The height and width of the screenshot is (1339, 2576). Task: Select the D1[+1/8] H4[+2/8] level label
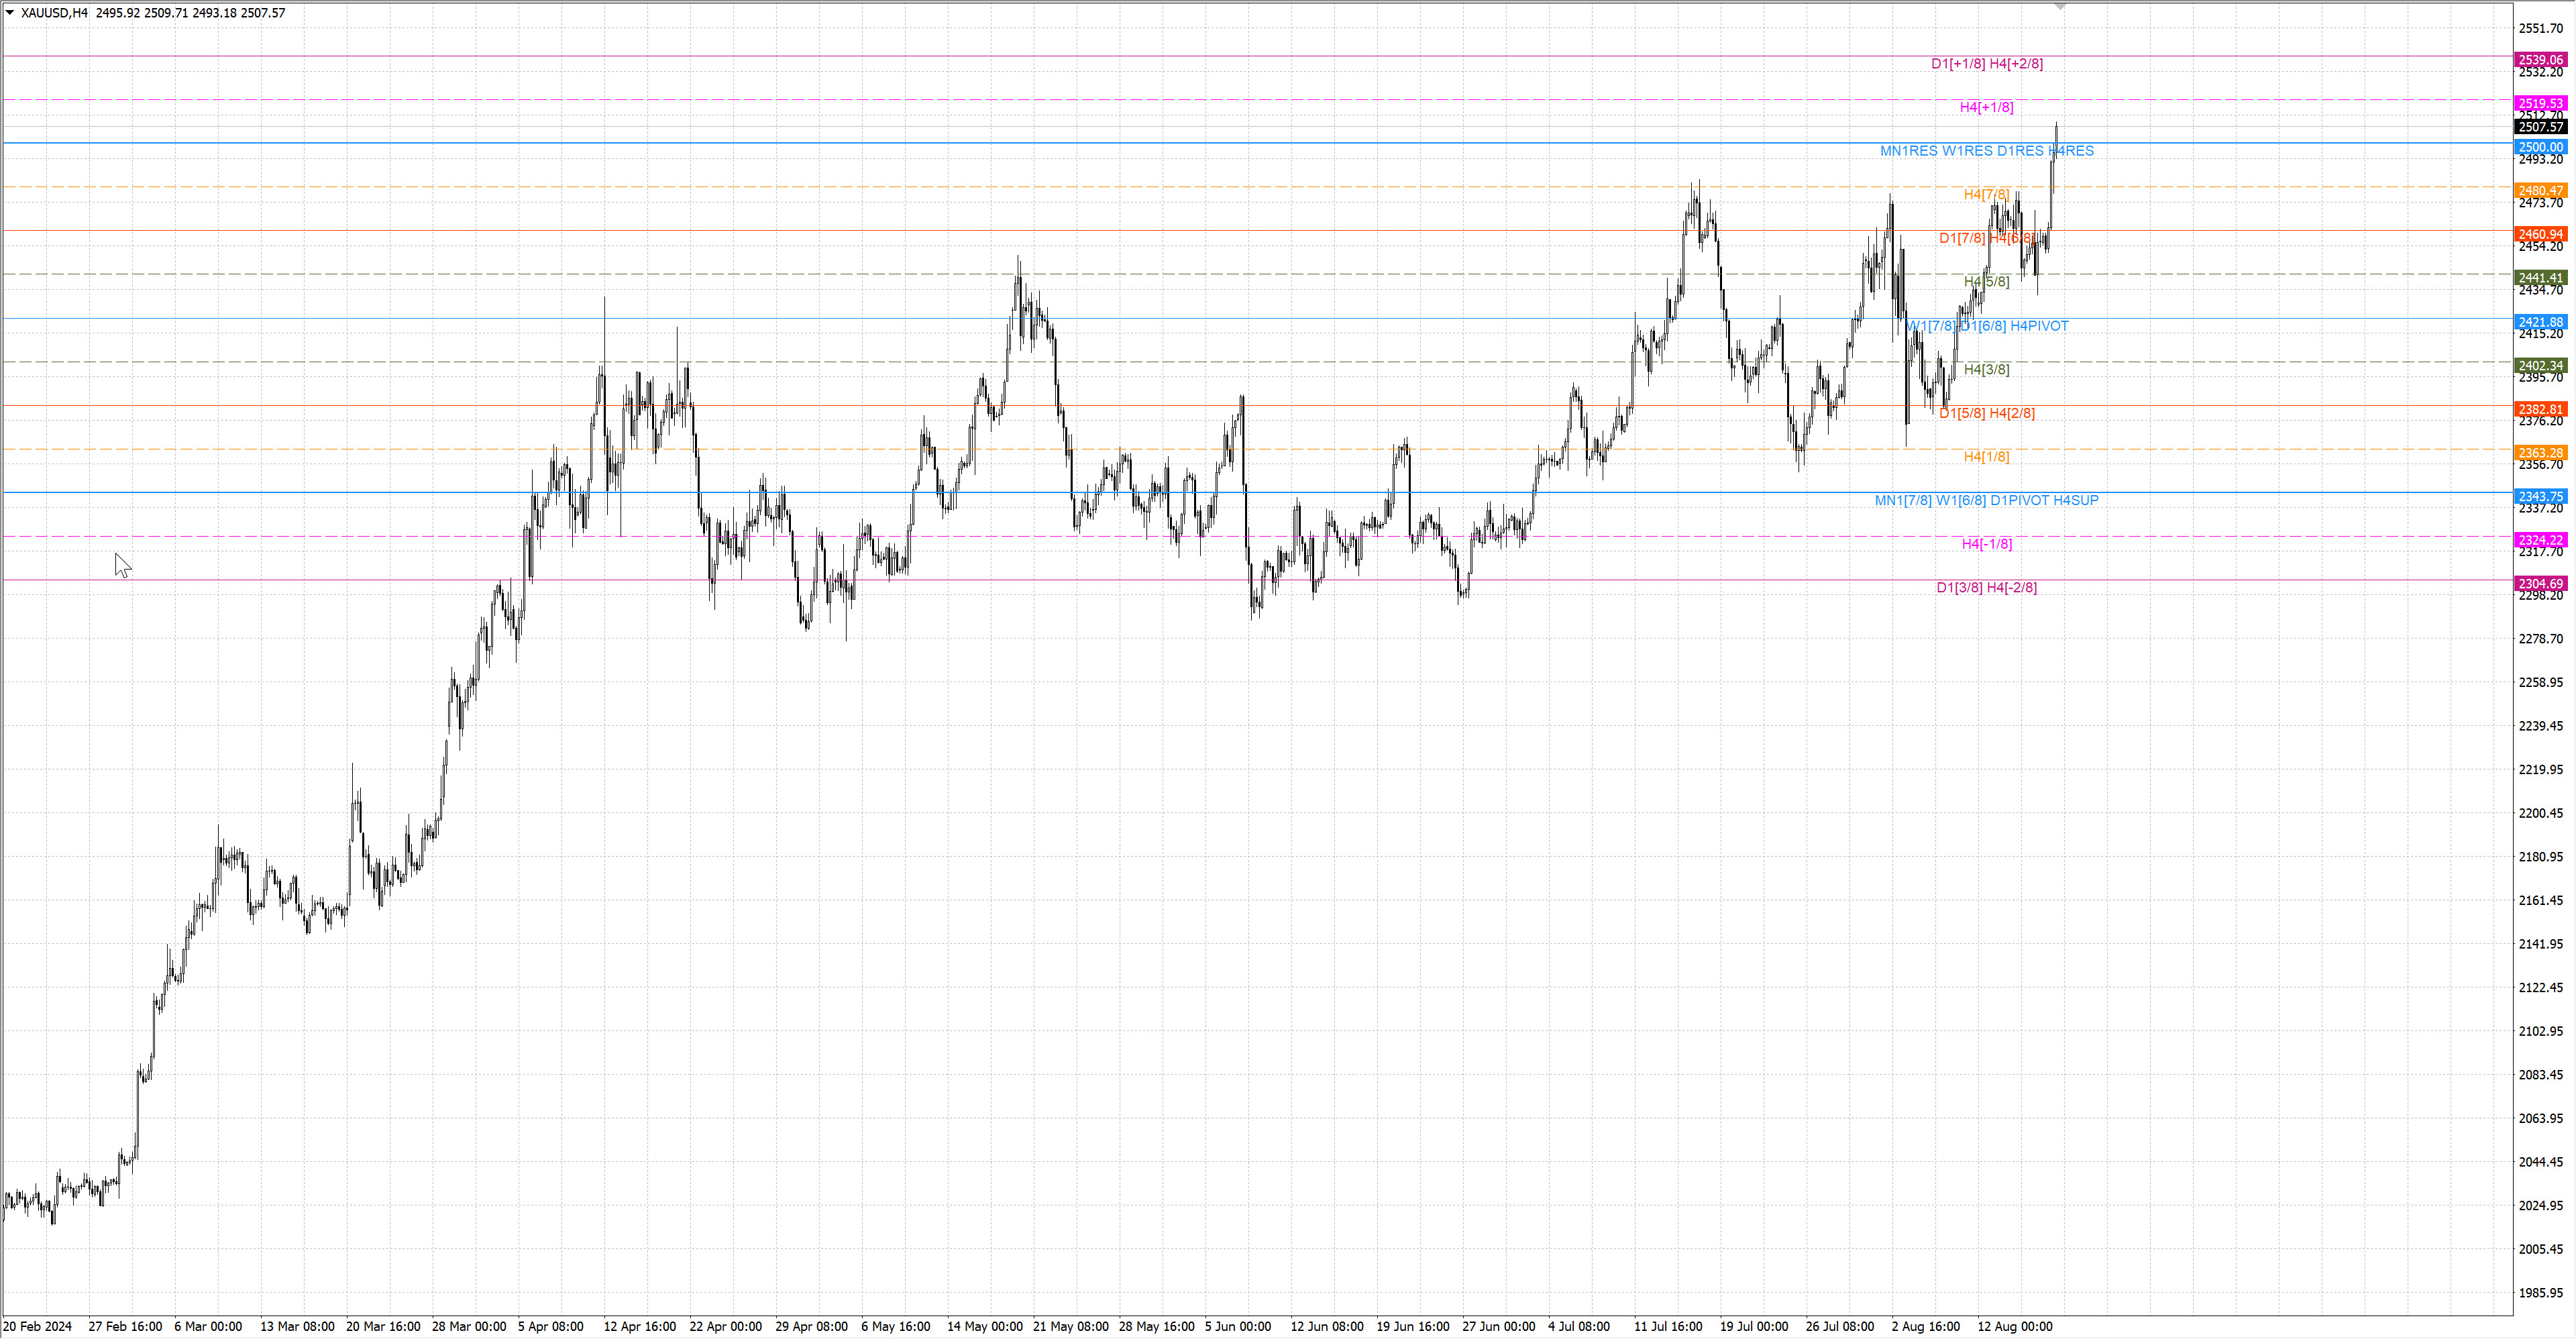1986,64
